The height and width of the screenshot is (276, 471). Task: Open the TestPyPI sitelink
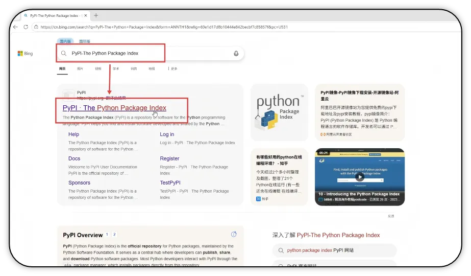coord(170,182)
